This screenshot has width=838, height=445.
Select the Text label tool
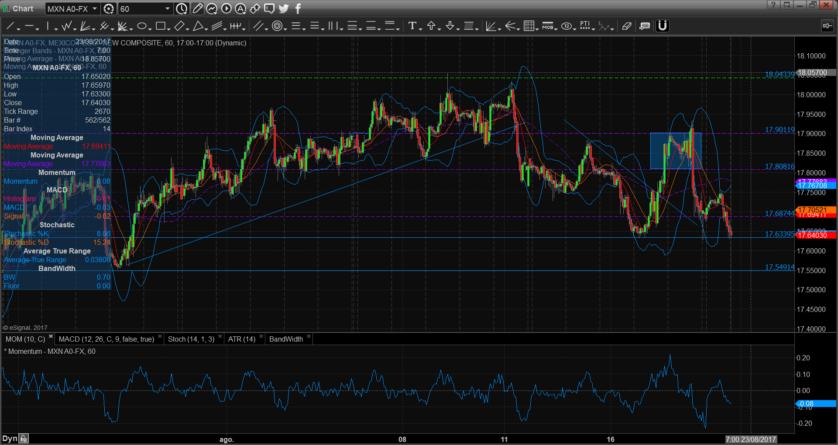[x=412, y=26]
